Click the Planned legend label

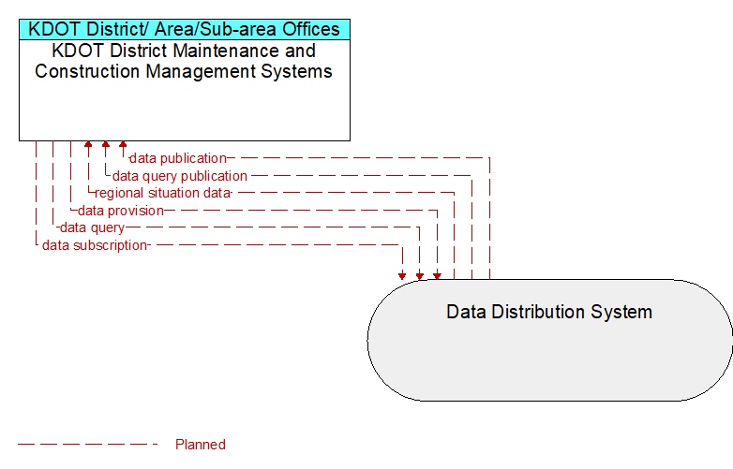tap(200, 445)
